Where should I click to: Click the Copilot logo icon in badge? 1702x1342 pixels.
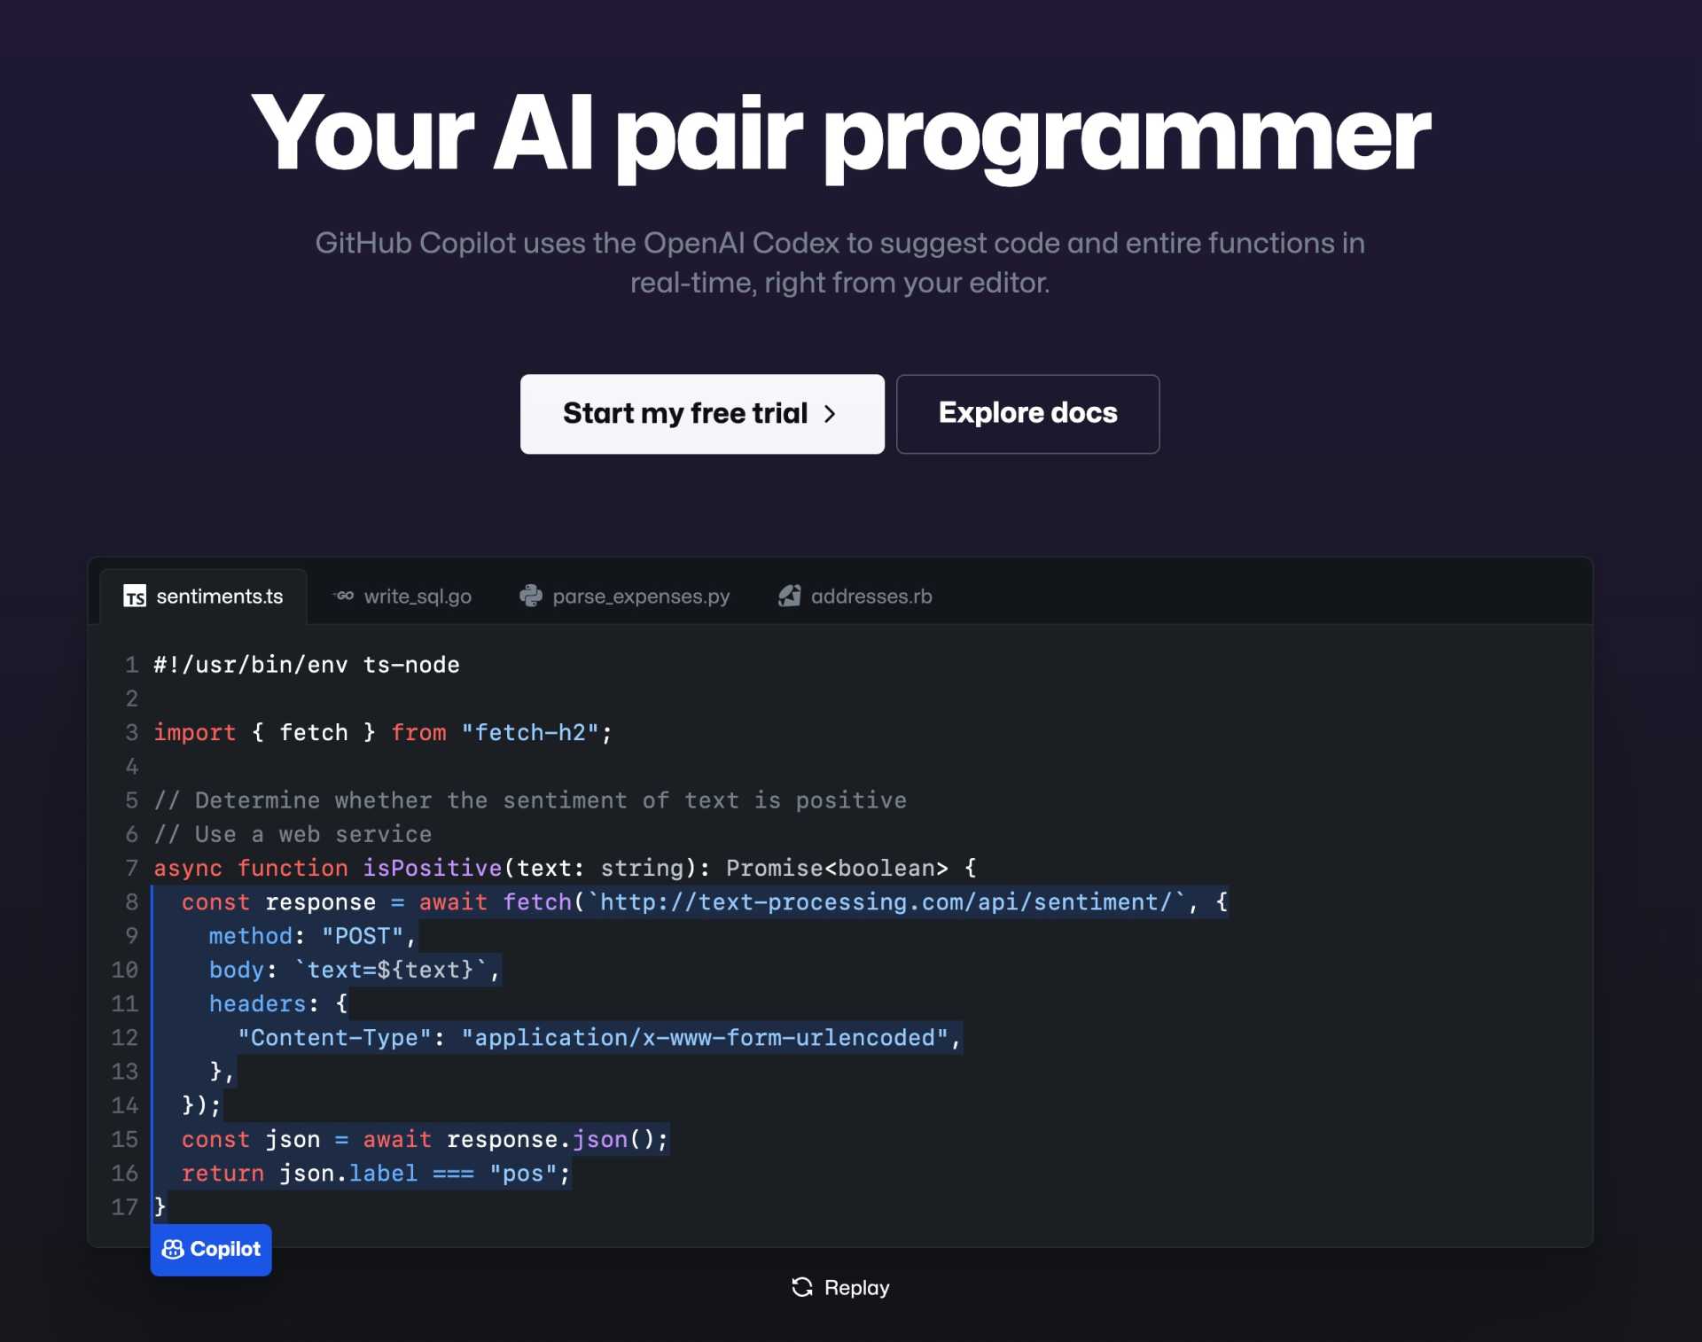(x=173, y=1249)
